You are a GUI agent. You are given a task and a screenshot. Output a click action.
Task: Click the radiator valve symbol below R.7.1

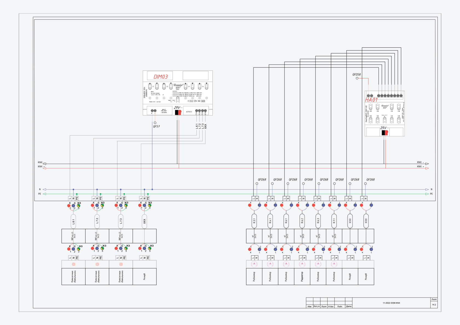[334, 264]
